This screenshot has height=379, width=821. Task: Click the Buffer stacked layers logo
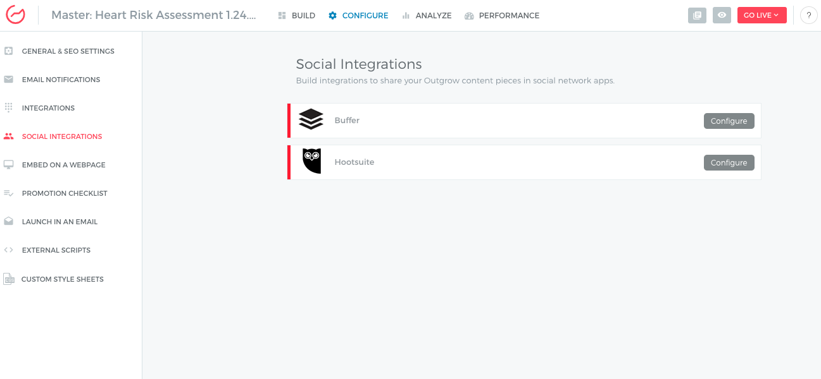[x=311, y=119]
